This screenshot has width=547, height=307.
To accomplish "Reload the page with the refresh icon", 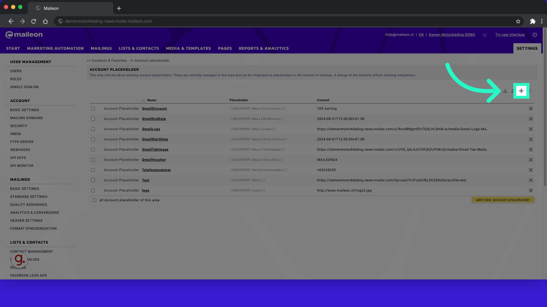I will [x=34, y=21].
